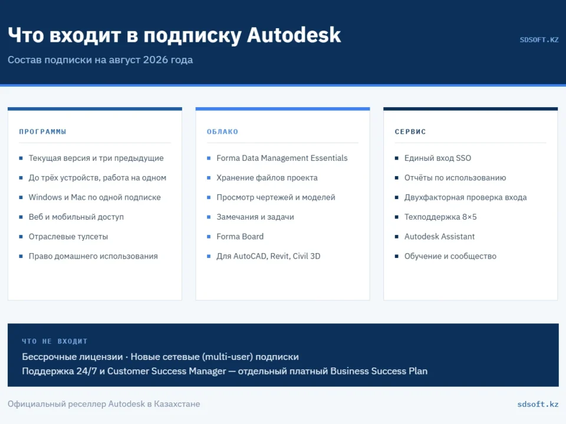
Task: Click the "СЕРВИС" card heading
Action: point(410,131)
